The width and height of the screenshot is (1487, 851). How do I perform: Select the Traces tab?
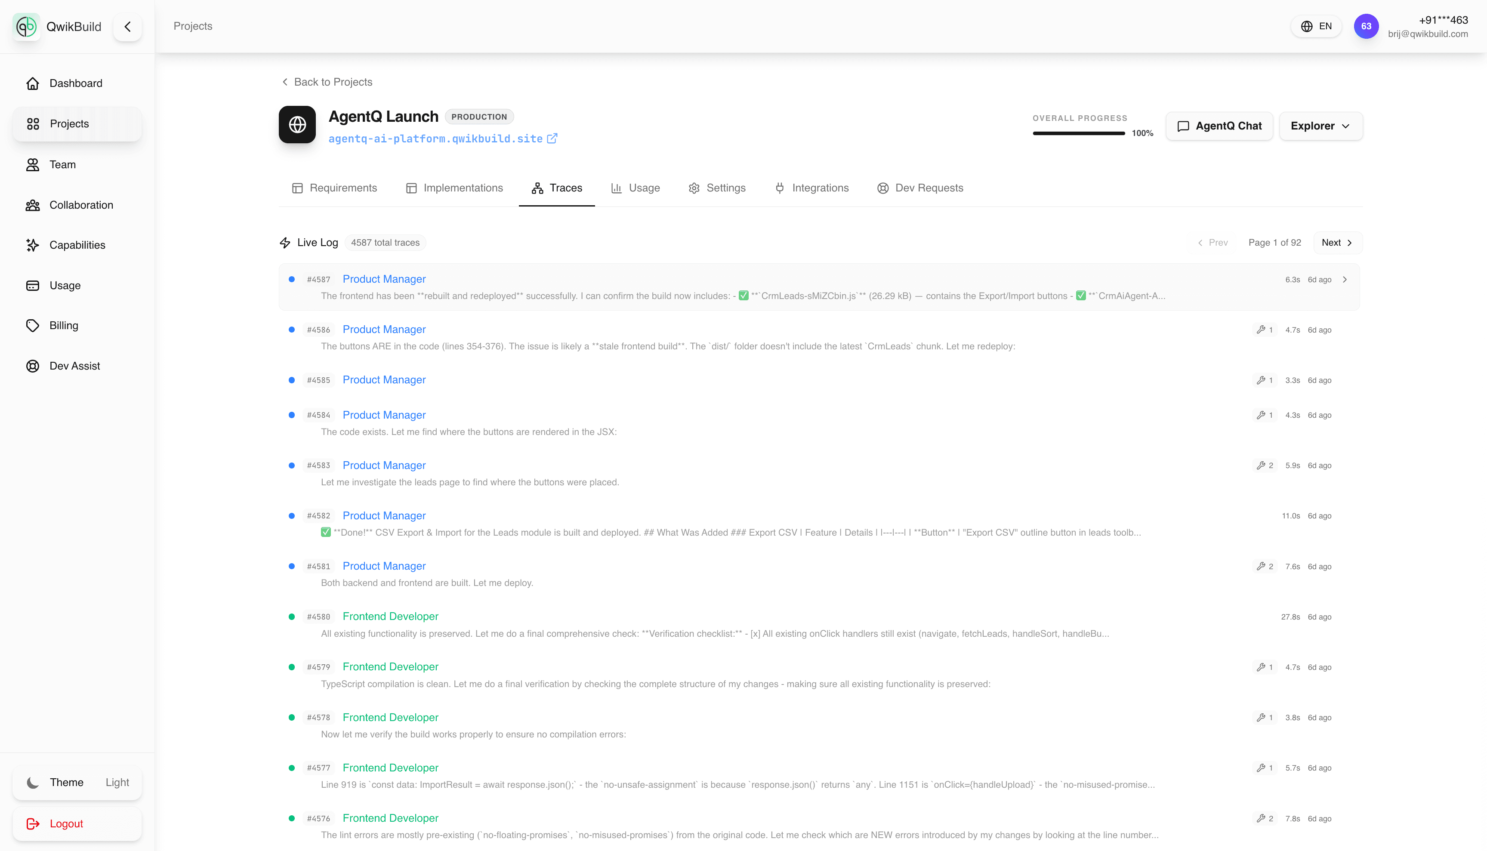click(556, 188)
